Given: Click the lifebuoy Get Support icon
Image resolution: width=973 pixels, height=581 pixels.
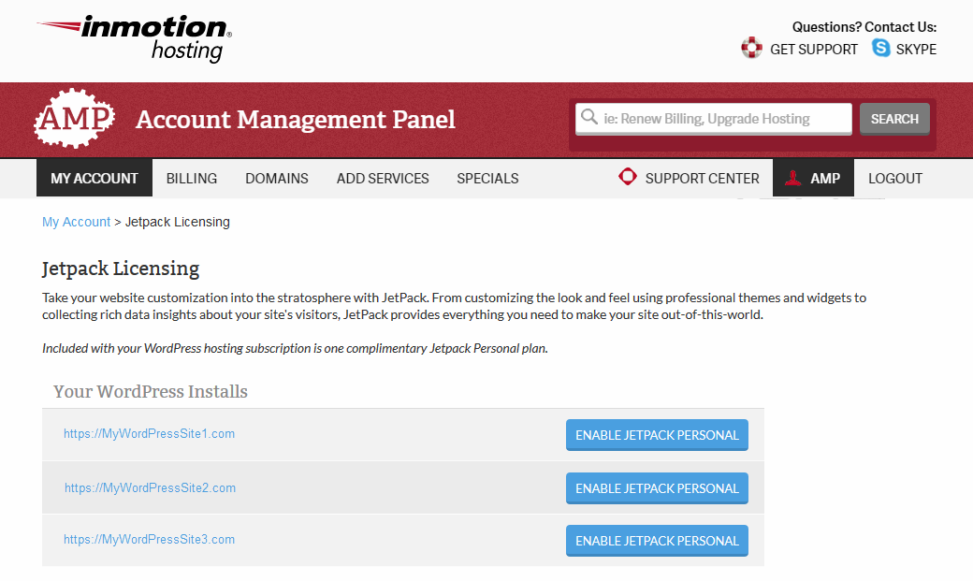Looking at the screenshot, I should pyautogui.click(x=751, y=48).
